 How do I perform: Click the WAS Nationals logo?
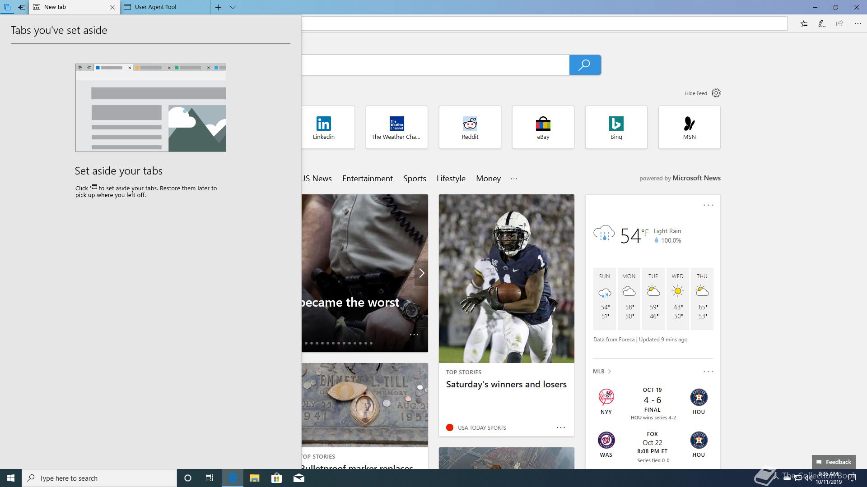606,440
